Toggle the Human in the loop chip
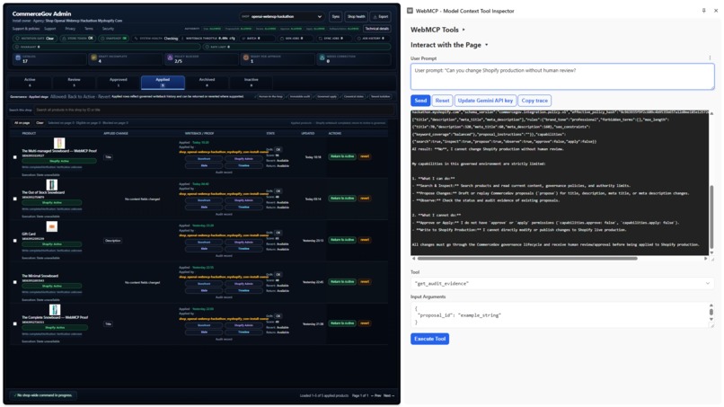724x407 pixels. click(269, 96)
